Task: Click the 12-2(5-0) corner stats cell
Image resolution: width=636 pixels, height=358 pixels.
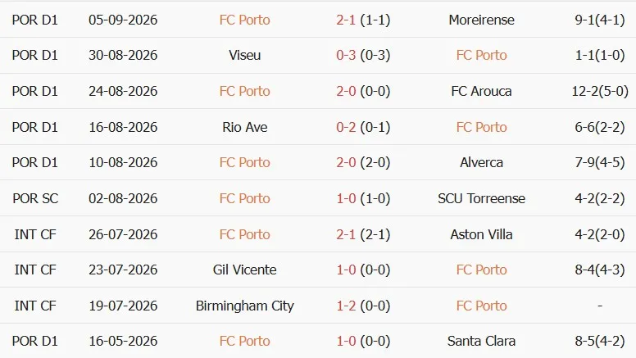Action: pyautogui.click(x=600, y=91)
